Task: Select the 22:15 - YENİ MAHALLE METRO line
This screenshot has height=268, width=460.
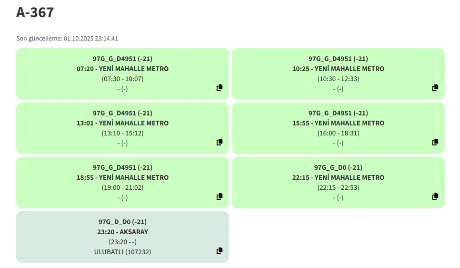Action: (x=338, y=177)
